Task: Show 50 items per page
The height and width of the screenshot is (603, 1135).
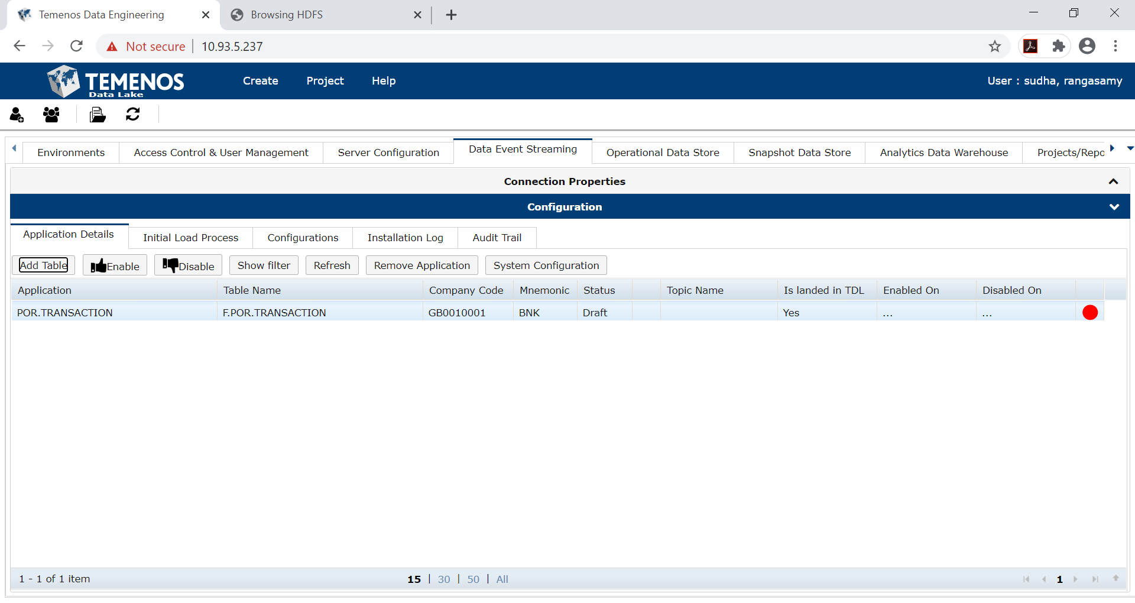Action: pos(472,579)
